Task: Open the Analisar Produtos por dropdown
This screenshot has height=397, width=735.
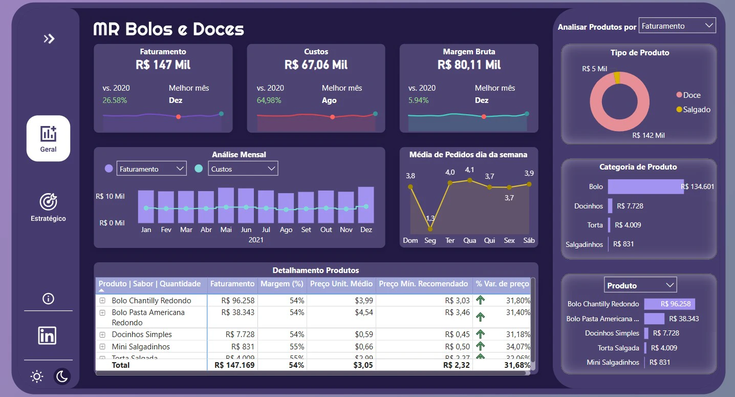Action: (x=677, y=26)
